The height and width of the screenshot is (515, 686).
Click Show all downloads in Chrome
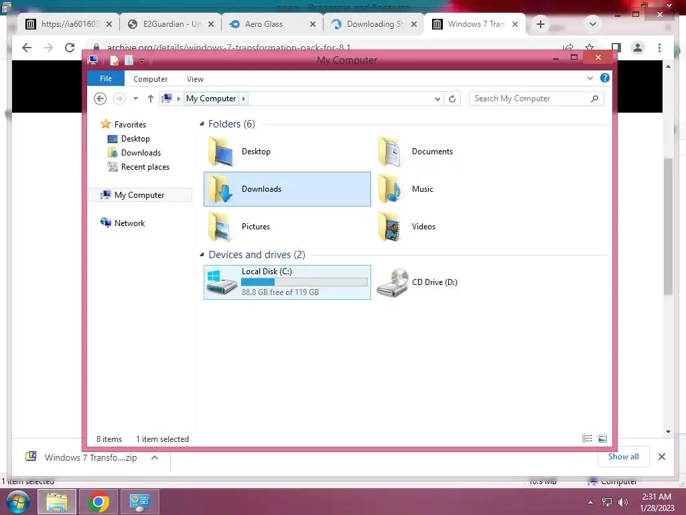[623, 456]
